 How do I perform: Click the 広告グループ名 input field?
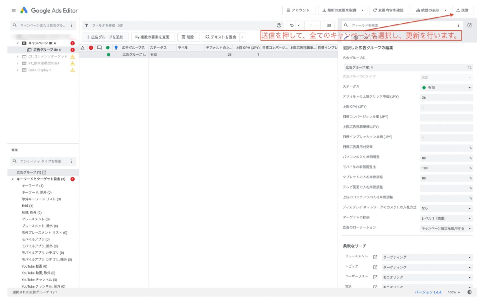[407, 67]
